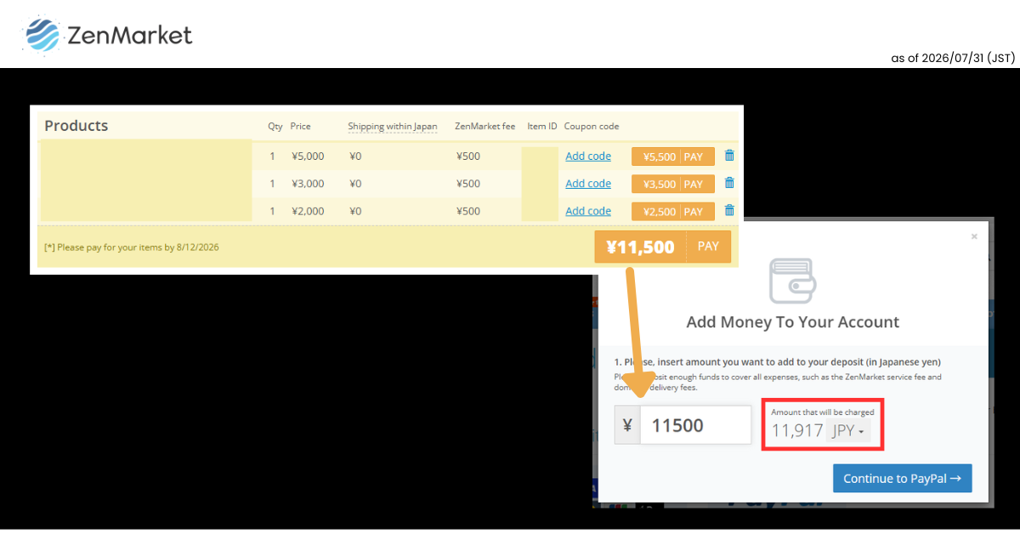
Task: Click the ¥5,000 price cell
Action: (x=308, y=156)
